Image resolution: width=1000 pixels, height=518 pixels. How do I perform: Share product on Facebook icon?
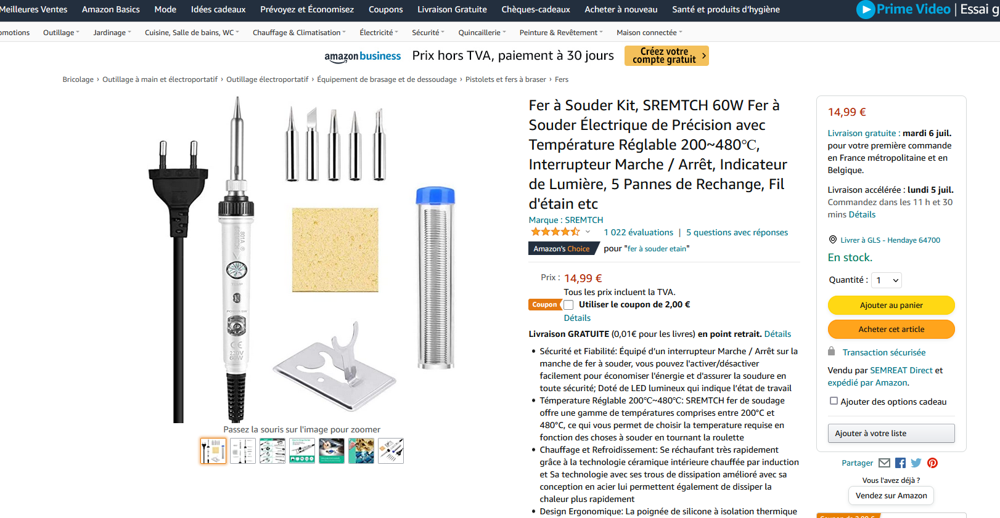point(900,463)
